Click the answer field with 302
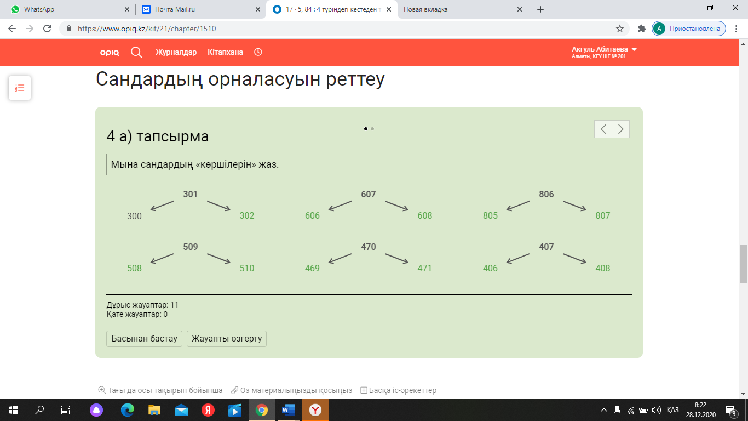This screenshot has width=748, height=421. [247, 215]
